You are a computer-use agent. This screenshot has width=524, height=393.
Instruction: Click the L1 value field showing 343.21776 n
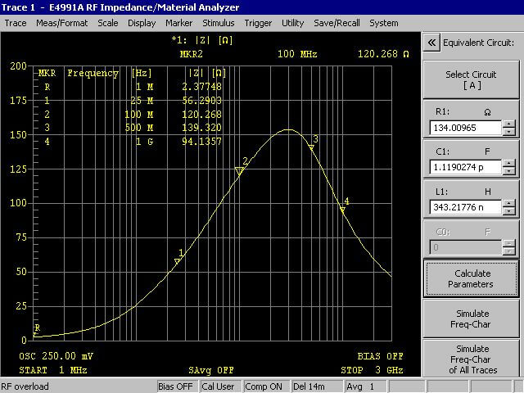(x=466, y=207)
